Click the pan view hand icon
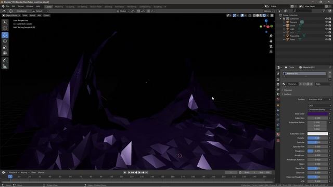Viewport: 333px width, 187px height. tap(271, 41)
